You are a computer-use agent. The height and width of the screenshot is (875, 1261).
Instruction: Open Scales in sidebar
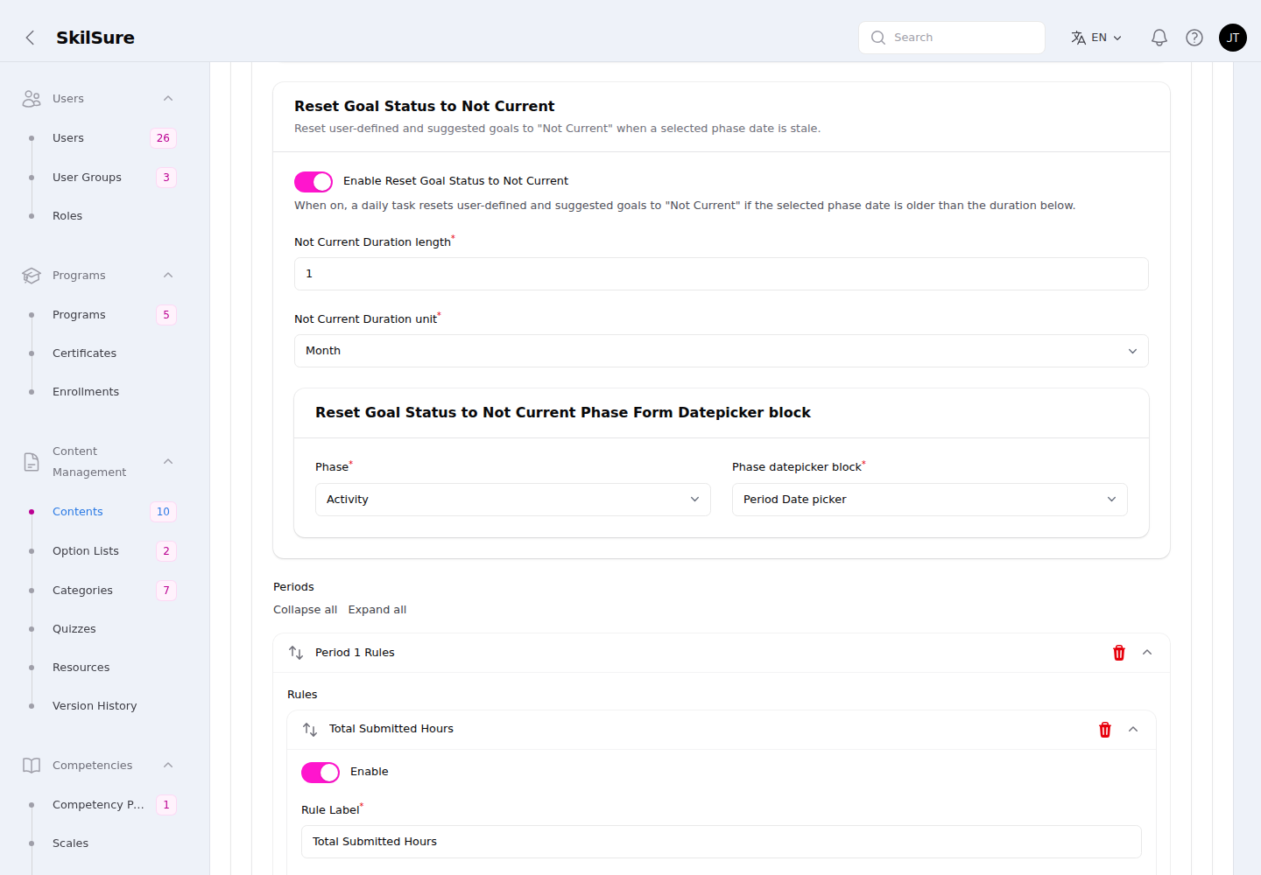coord(70,843)
